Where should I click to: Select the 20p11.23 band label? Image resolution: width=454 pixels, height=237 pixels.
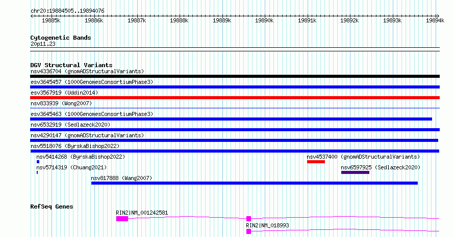click(x=43, y=44)
